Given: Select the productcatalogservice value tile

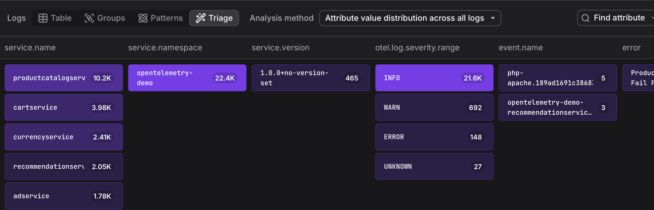Looking at the screenshot, I should [x=63, y=78].
